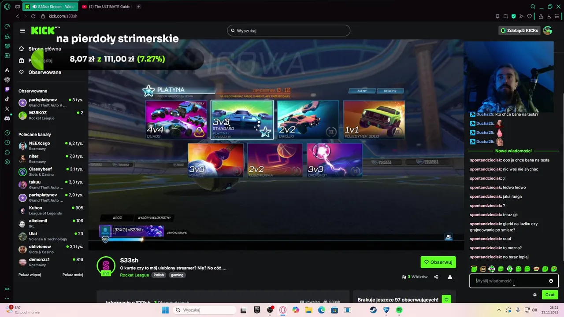This screenshot has width=564, height=317.
Task: Share the S33sh stream
Action: click(436, 277)
